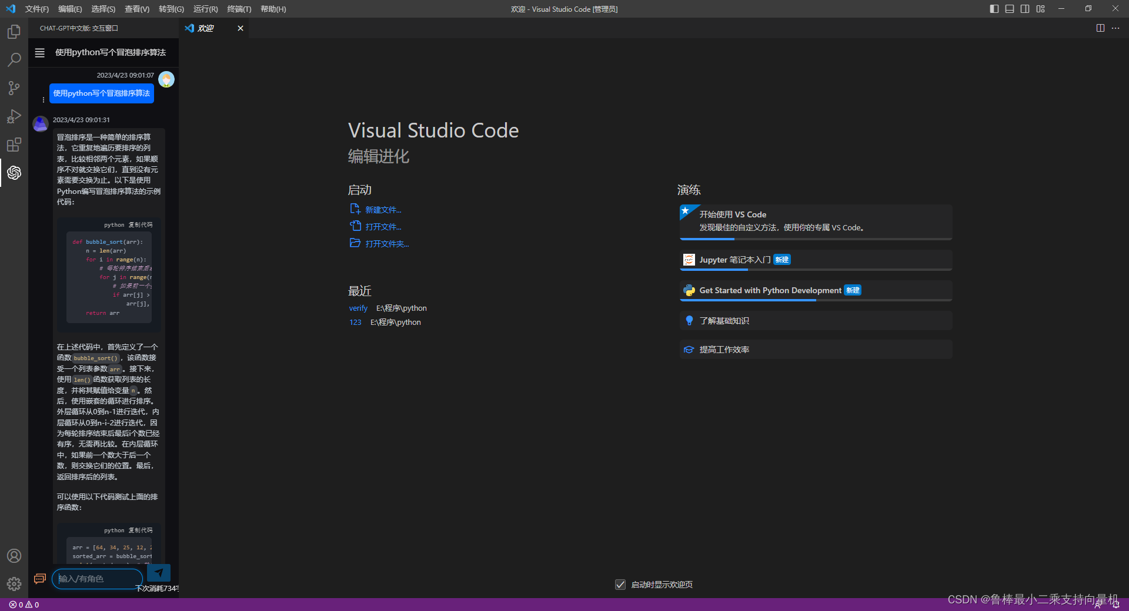
Task: Toggle the bottom panel visibility
Action: [1010, 9]
